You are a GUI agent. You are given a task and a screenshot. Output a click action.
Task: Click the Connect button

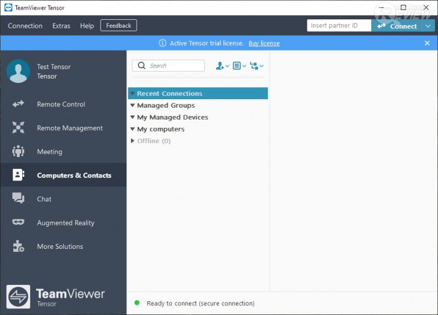(x=396, y=26)
